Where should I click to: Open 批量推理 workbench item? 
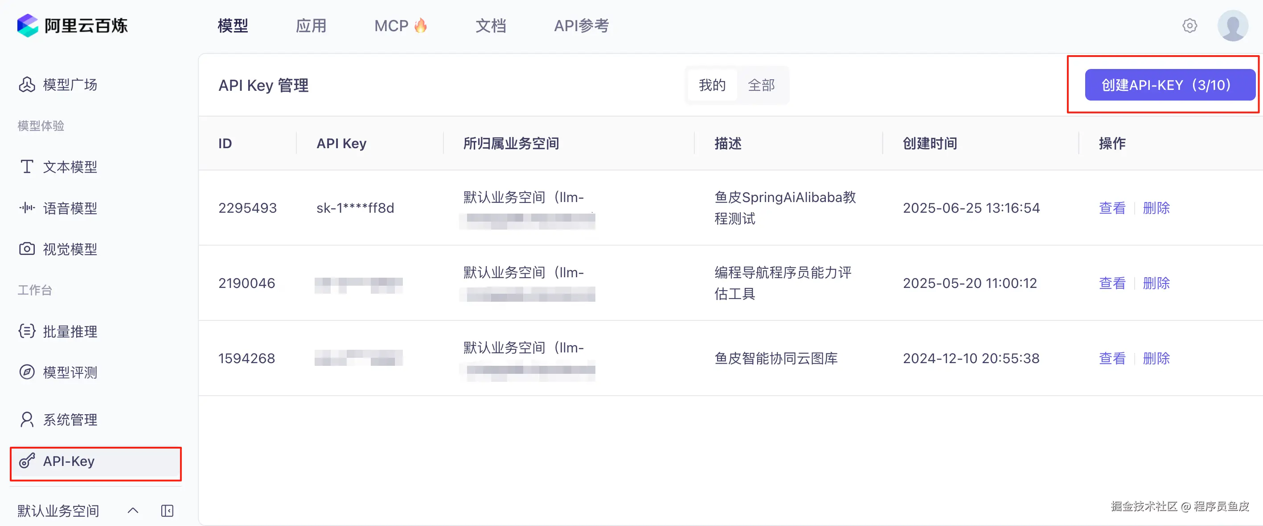[x=70, y=331]
